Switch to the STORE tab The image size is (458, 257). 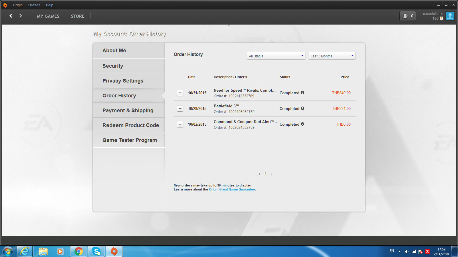[x=78, y=16]
